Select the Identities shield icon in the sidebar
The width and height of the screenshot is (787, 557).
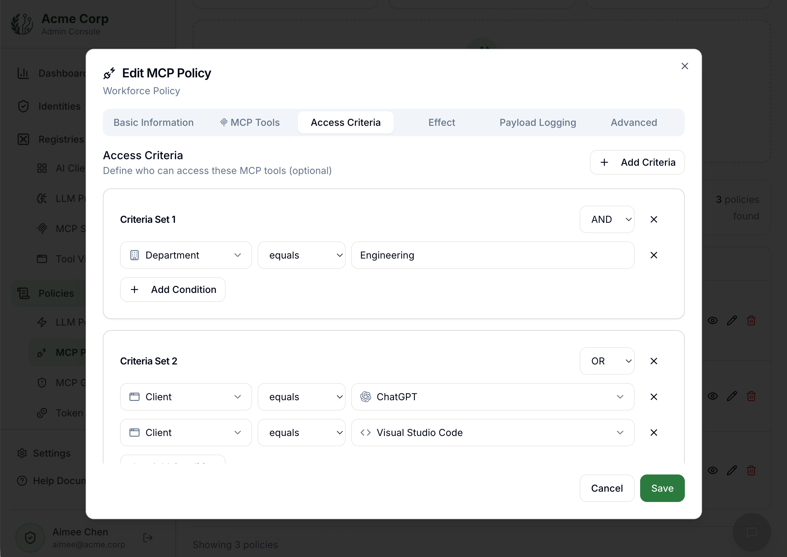(x=23, y=106)
